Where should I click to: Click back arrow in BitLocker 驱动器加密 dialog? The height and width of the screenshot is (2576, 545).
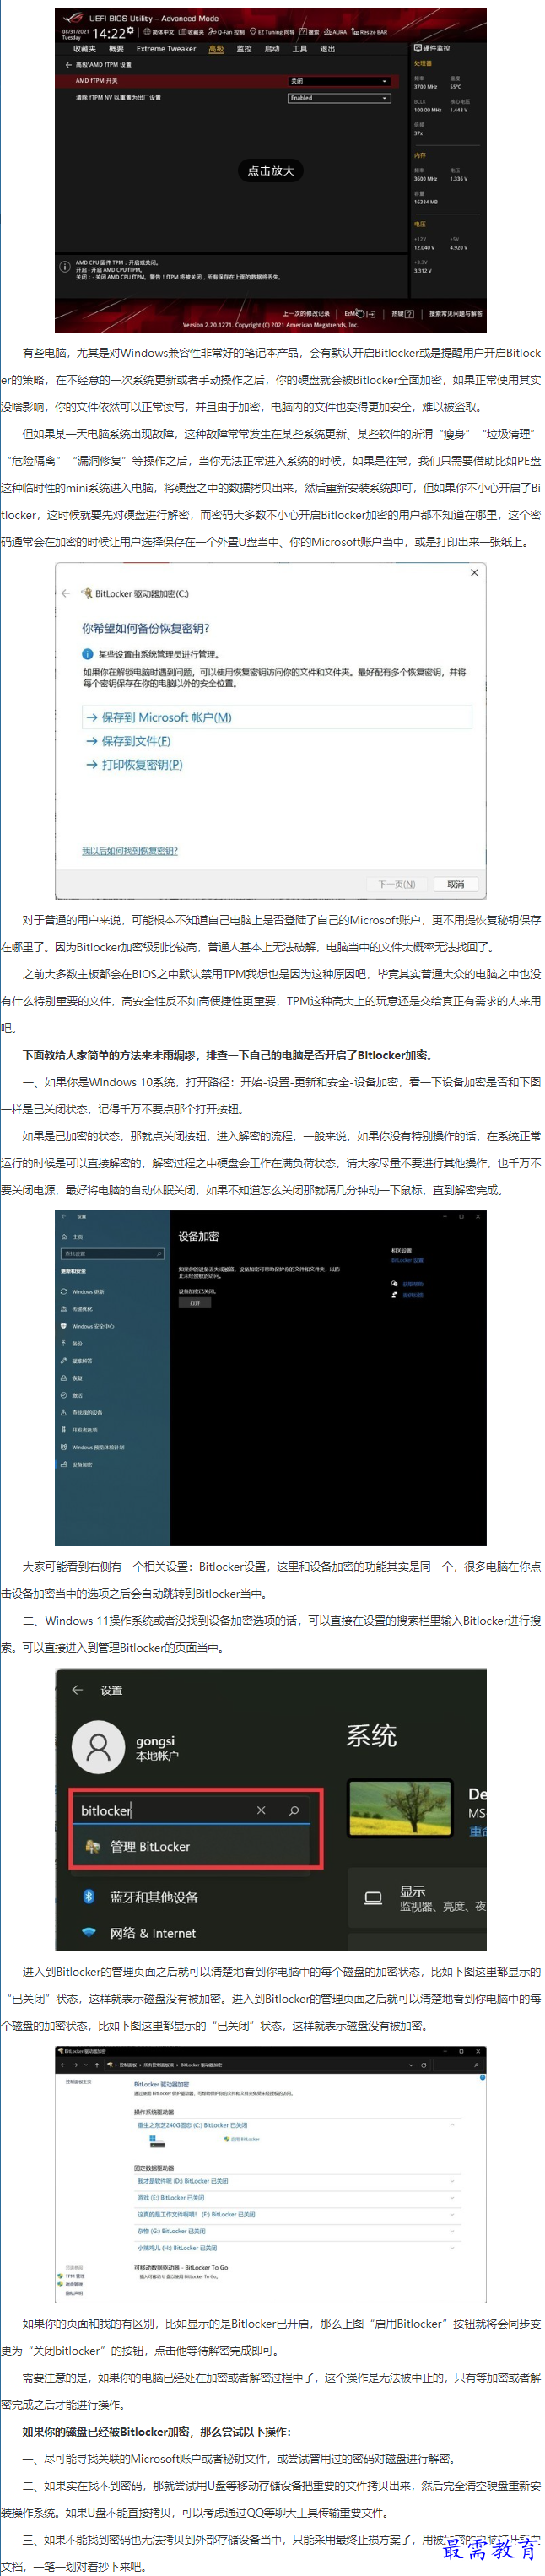66,594
